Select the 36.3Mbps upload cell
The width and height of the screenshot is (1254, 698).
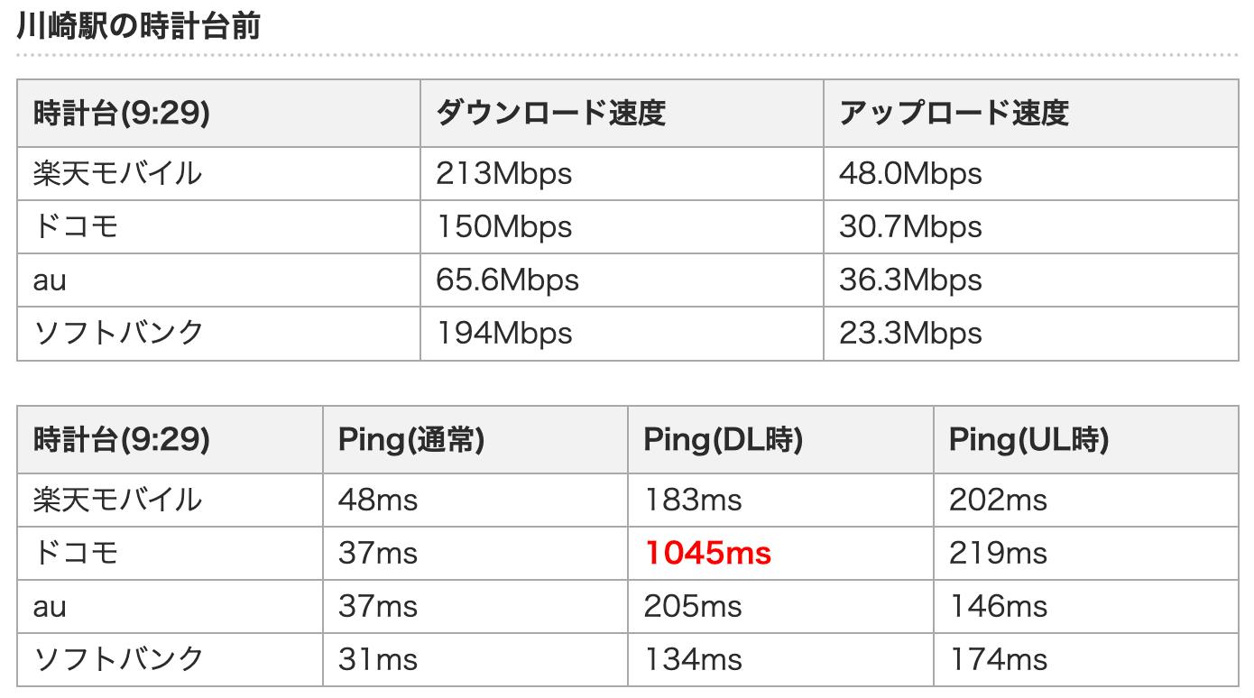click(x=910, y=280)
